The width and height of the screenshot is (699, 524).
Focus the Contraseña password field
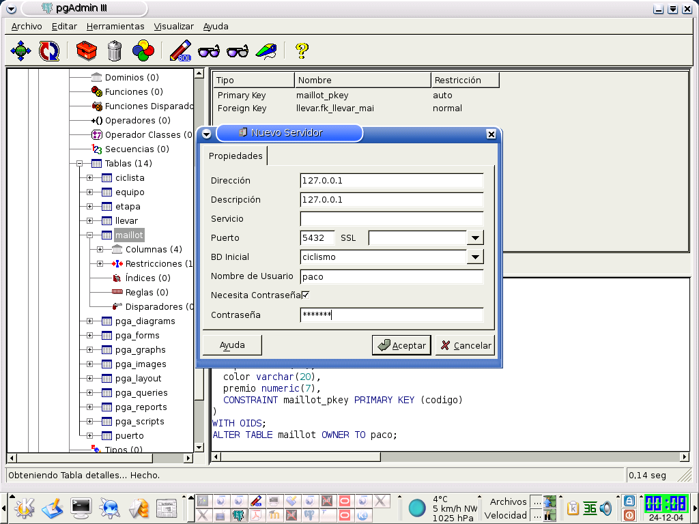click(392, 315)
